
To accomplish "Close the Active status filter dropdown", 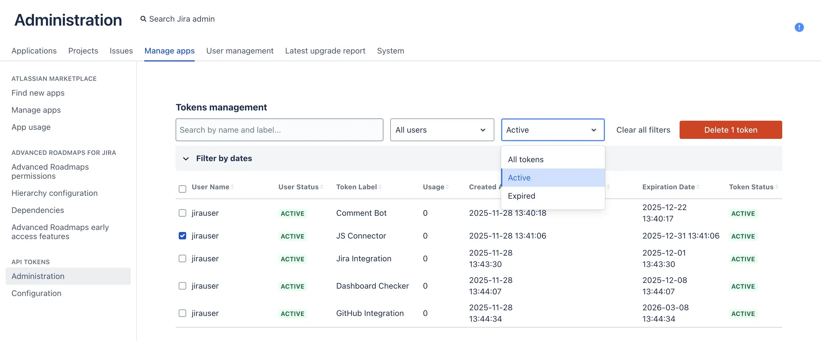I will coord(553,130).
